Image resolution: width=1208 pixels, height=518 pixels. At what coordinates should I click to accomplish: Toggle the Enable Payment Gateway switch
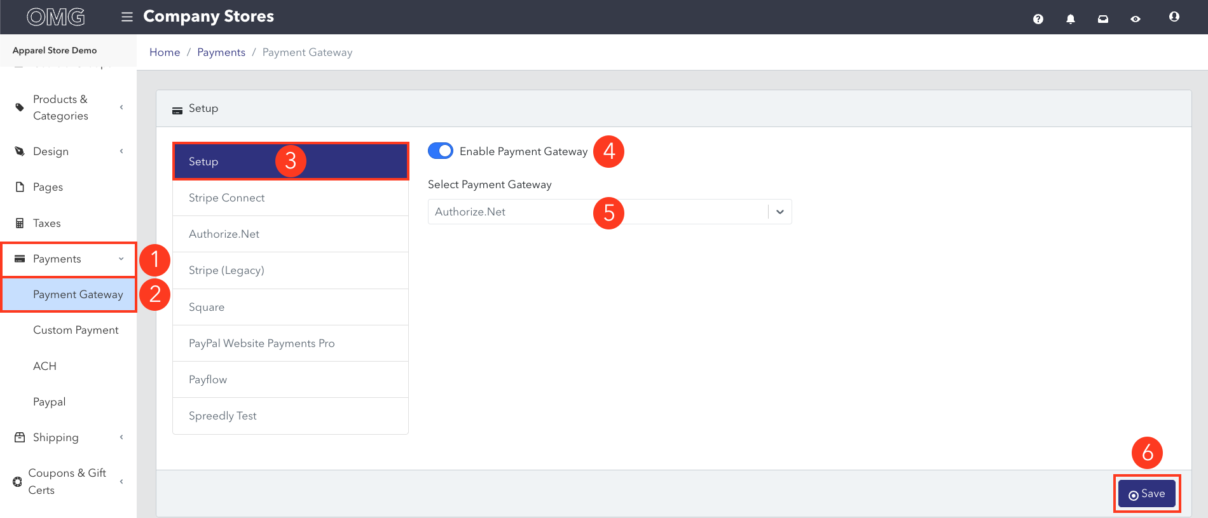pos(441,151)
